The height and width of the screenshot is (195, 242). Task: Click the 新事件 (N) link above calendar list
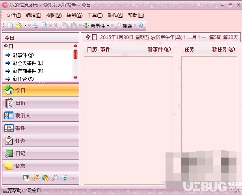[159, 49]
